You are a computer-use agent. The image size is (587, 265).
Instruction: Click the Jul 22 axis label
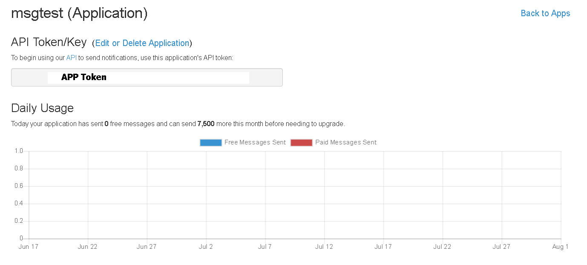(x=442, y=247)
